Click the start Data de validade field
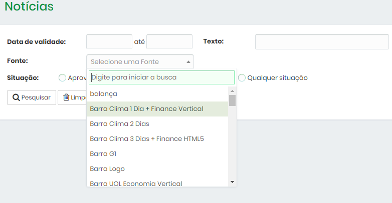The height and width of the screenshot is (203, 392). point(109,41)
